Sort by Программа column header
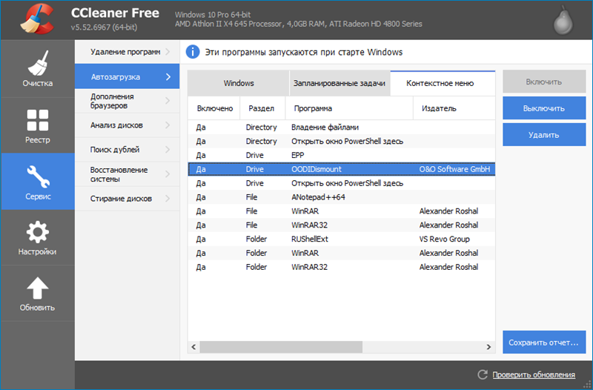 349,108
